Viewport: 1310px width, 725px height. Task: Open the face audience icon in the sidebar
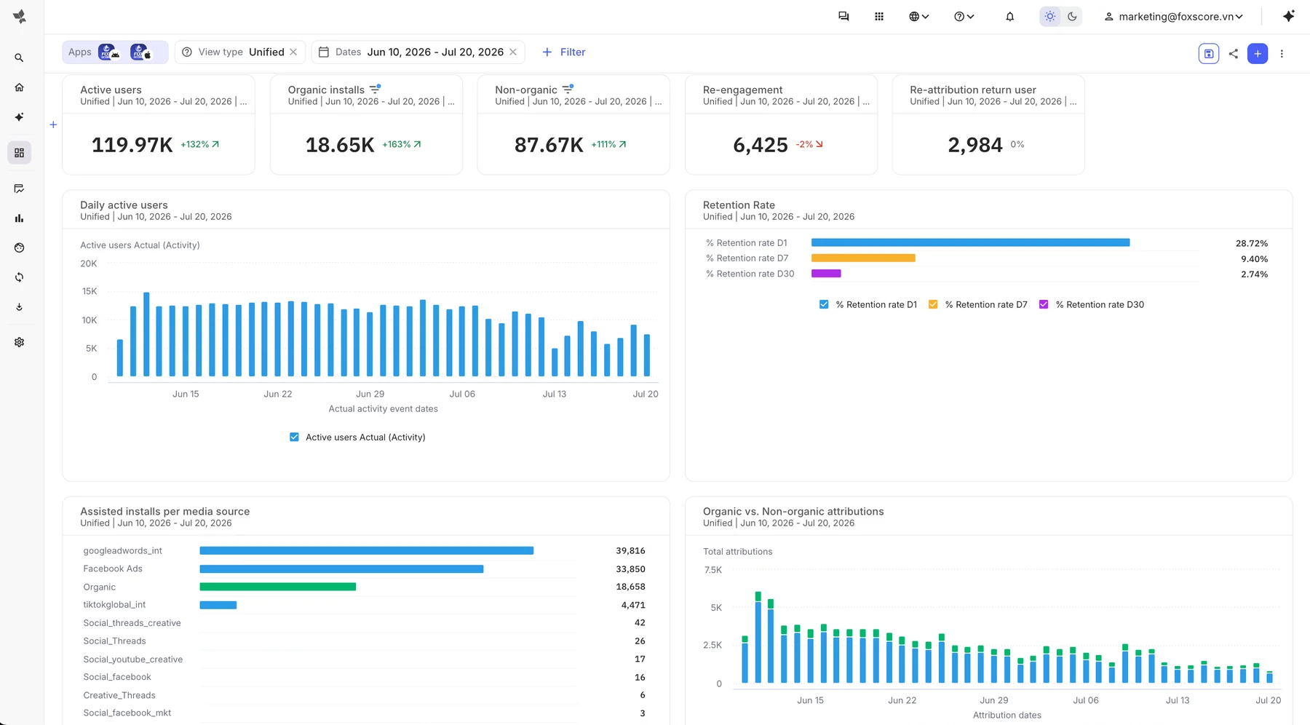[x=19, y=247]
